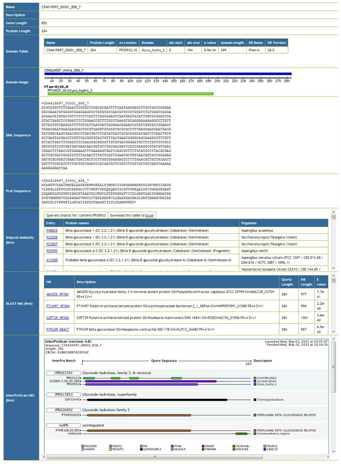Click the Hit Length column header
Viewport: 341px width, 464px height.
[306, 282]
